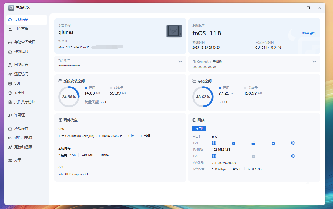Click the 48.62% storage usage ring
Image resolution: width=333 pixels, height=209 pixels.
click(x=203, y=97)
